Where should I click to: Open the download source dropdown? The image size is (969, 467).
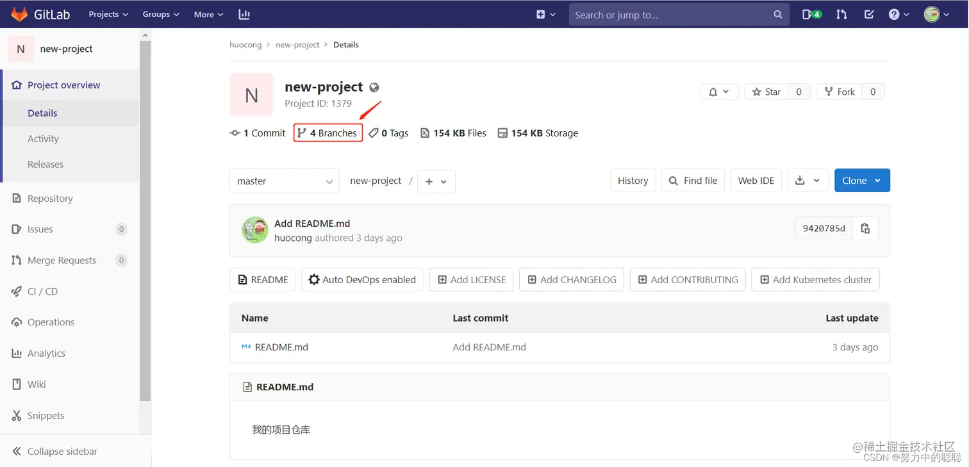pos(808,181)
